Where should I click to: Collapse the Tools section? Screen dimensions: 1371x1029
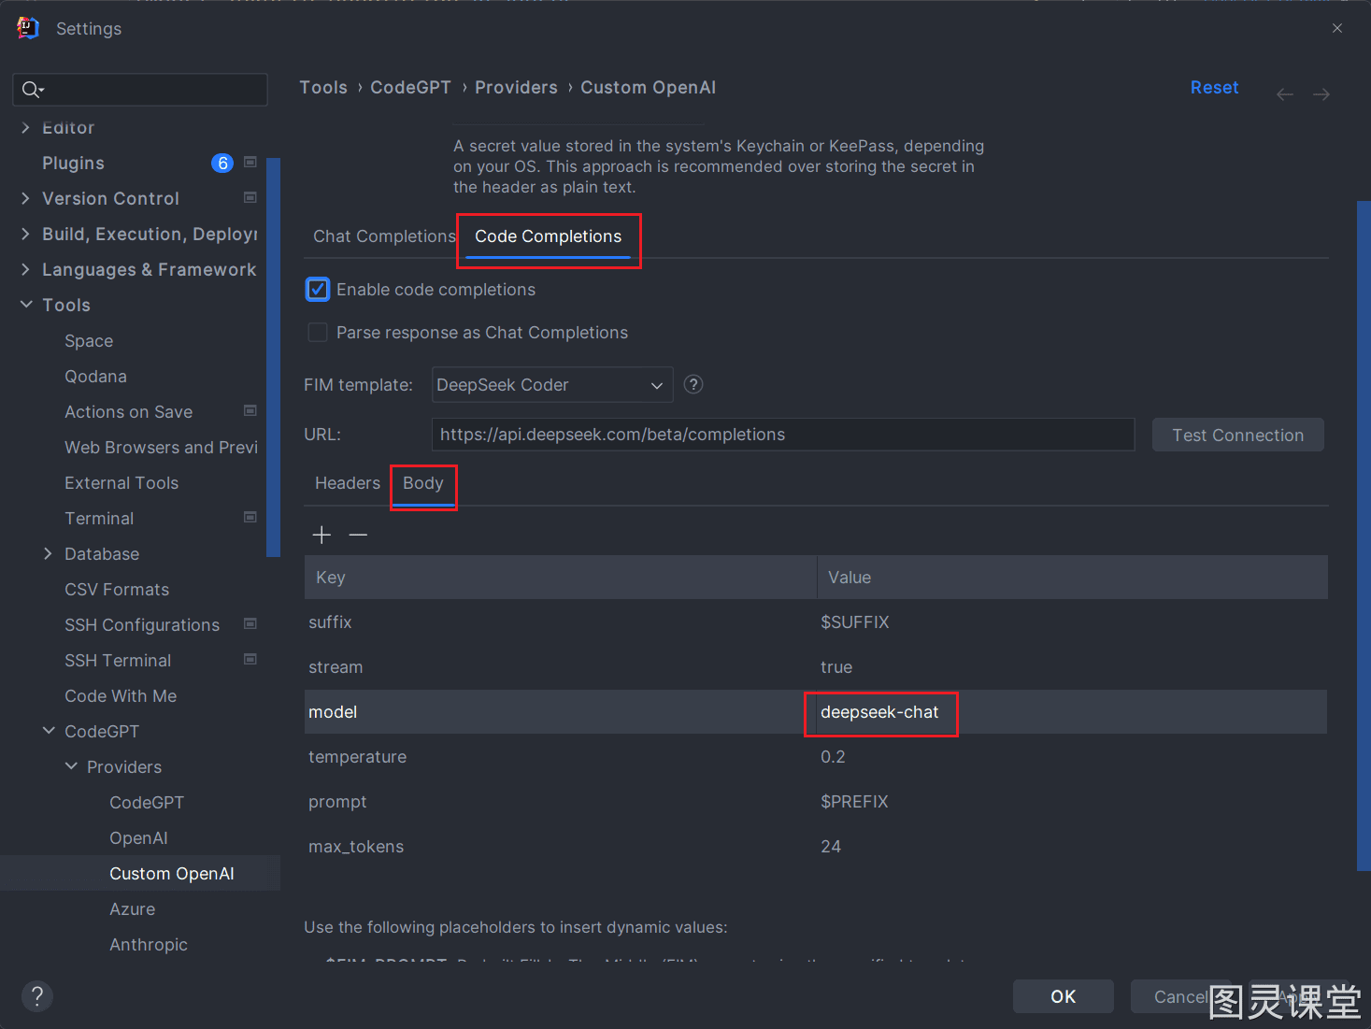[x=25, y=305]
